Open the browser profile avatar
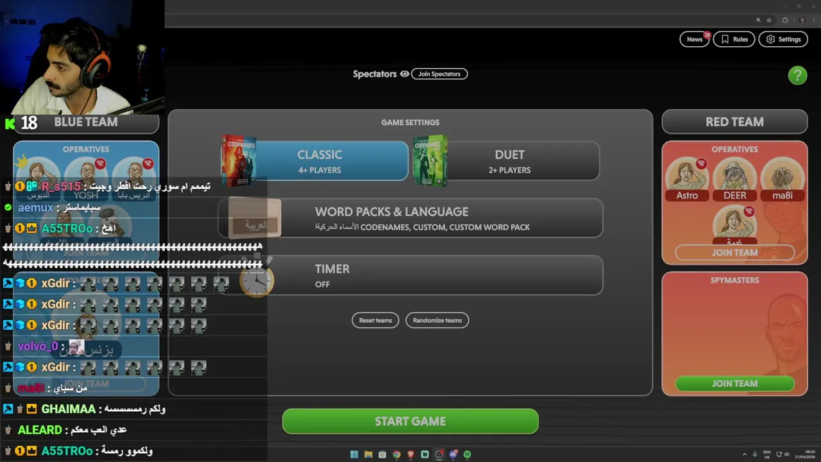 pyautogui.click(x=802, y=20)
